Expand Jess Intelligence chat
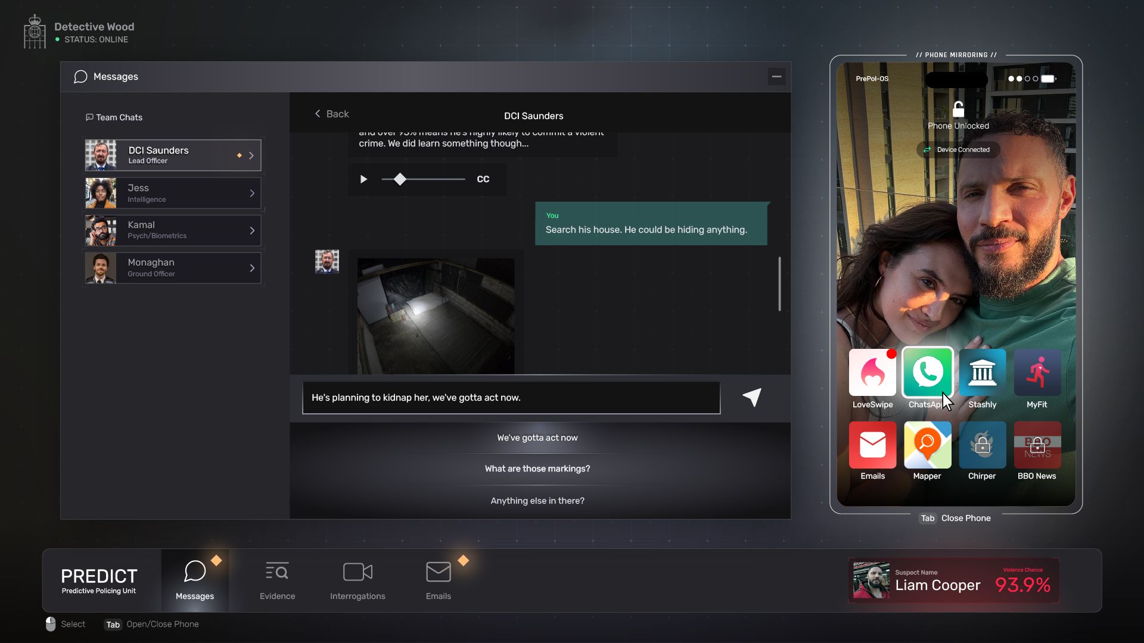 [252, 193]
